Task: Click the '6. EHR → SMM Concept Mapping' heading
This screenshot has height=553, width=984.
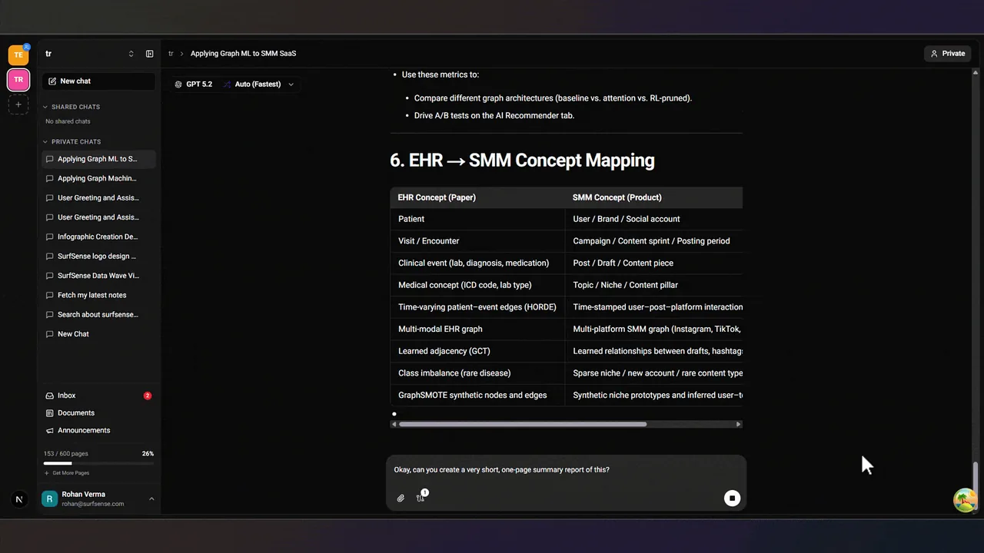Action: click(x=522, y=161)
